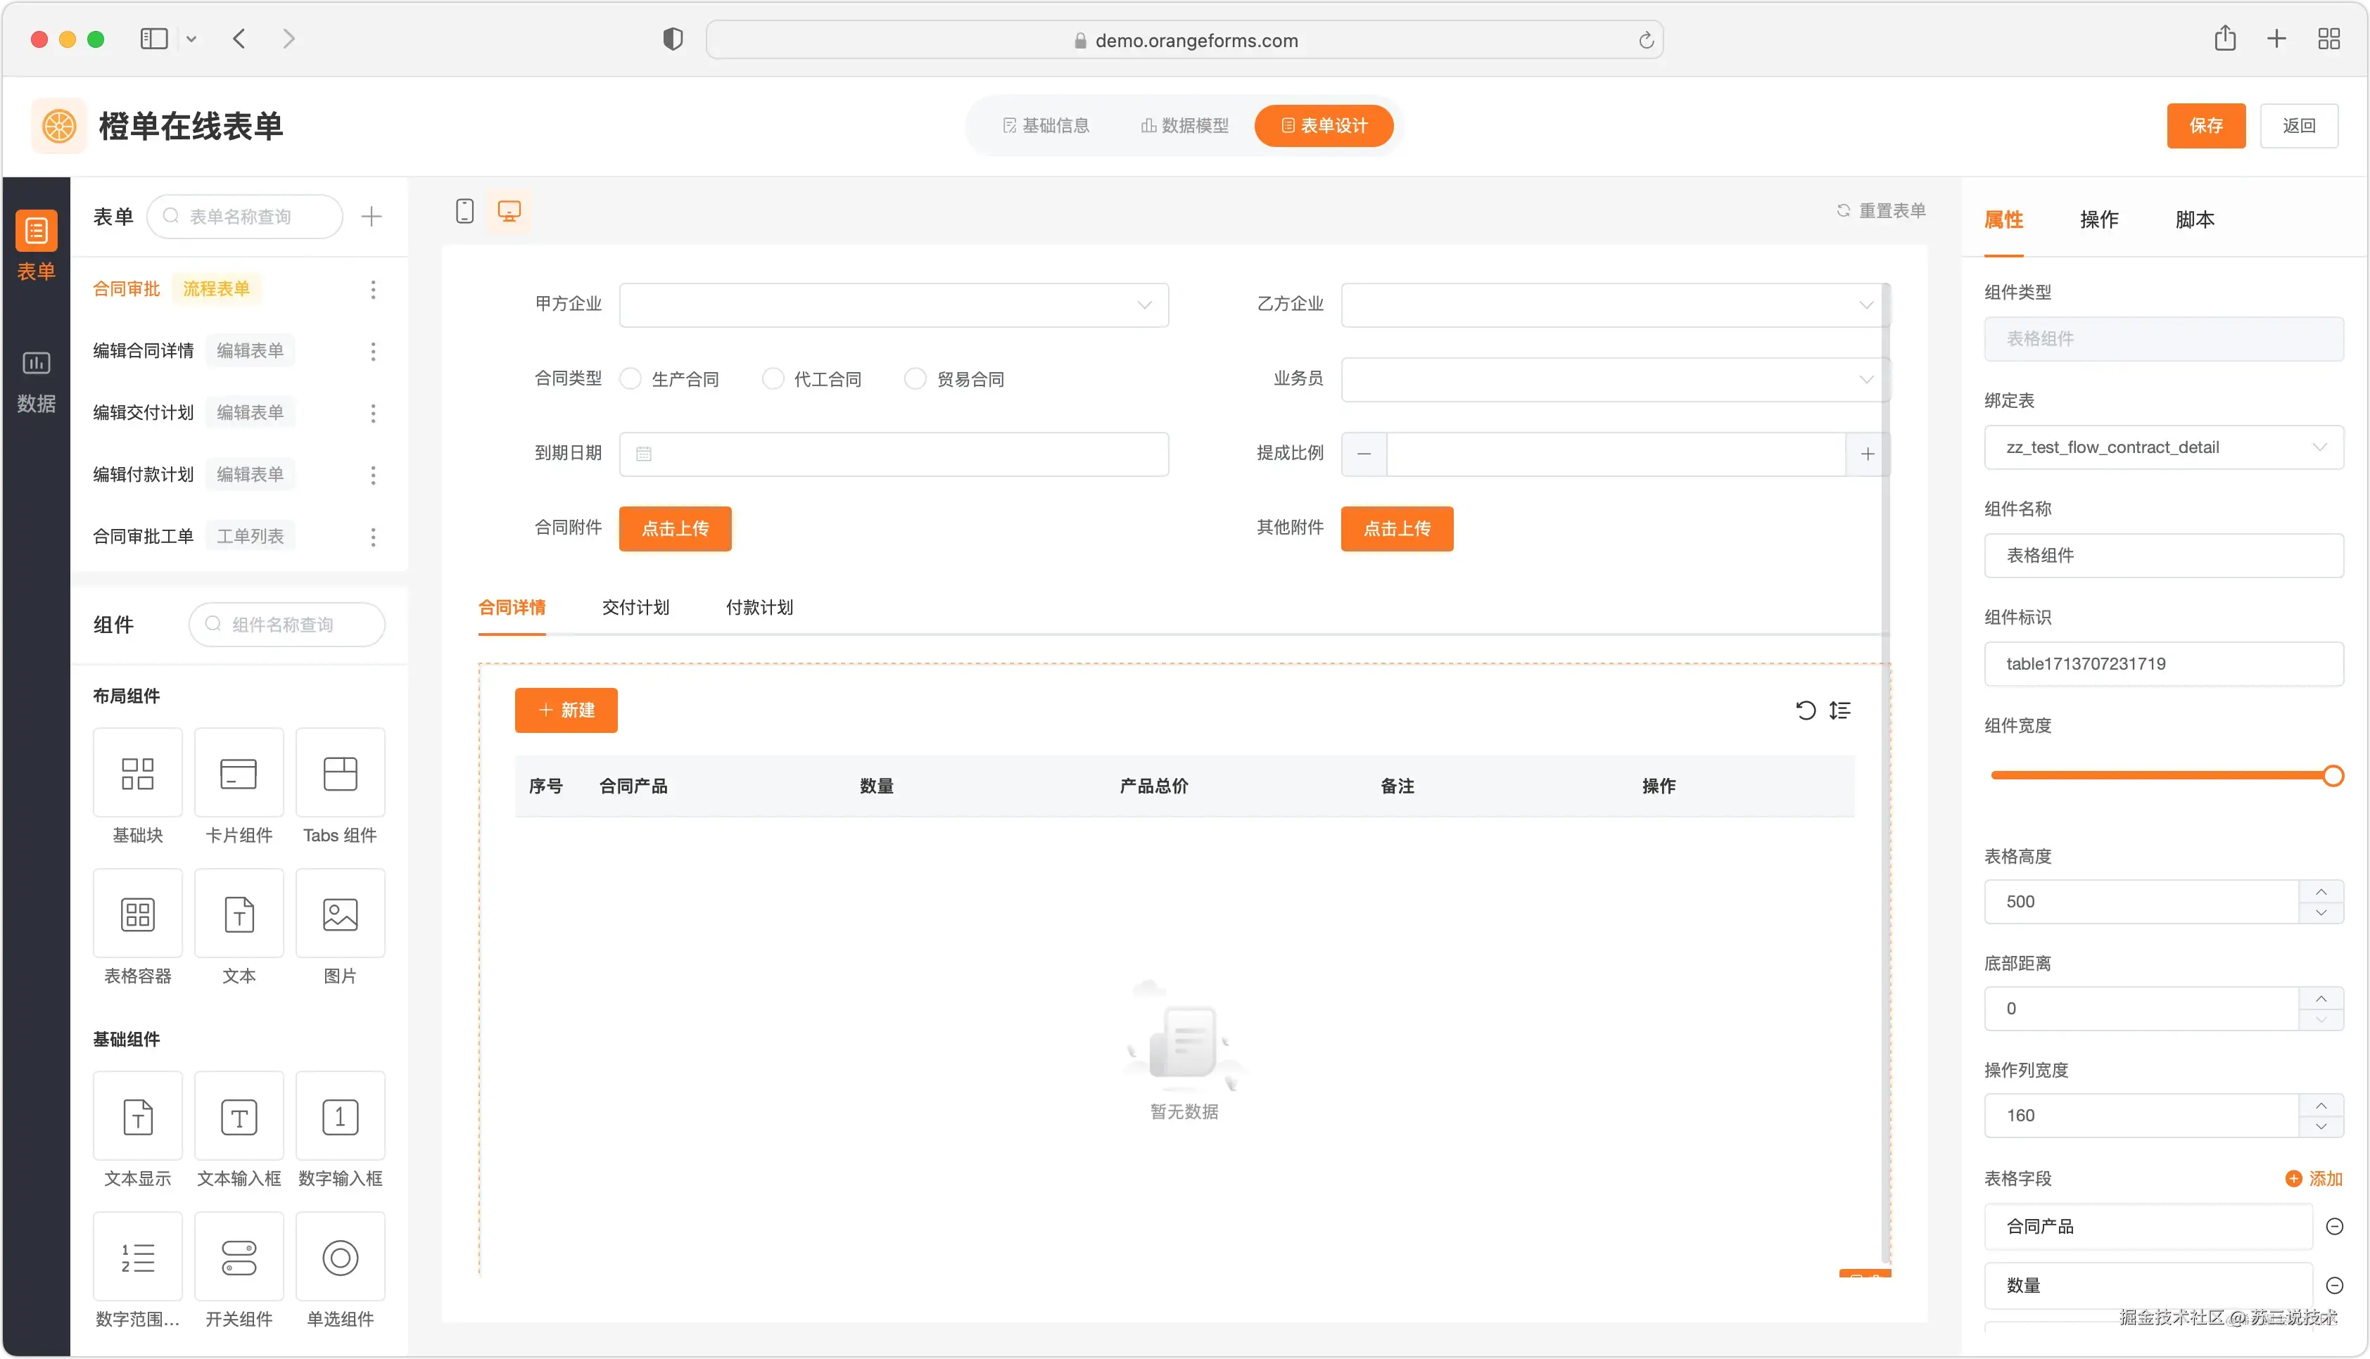
Task: Expand 甲方企业 dropdown
Action: [893, 305]
